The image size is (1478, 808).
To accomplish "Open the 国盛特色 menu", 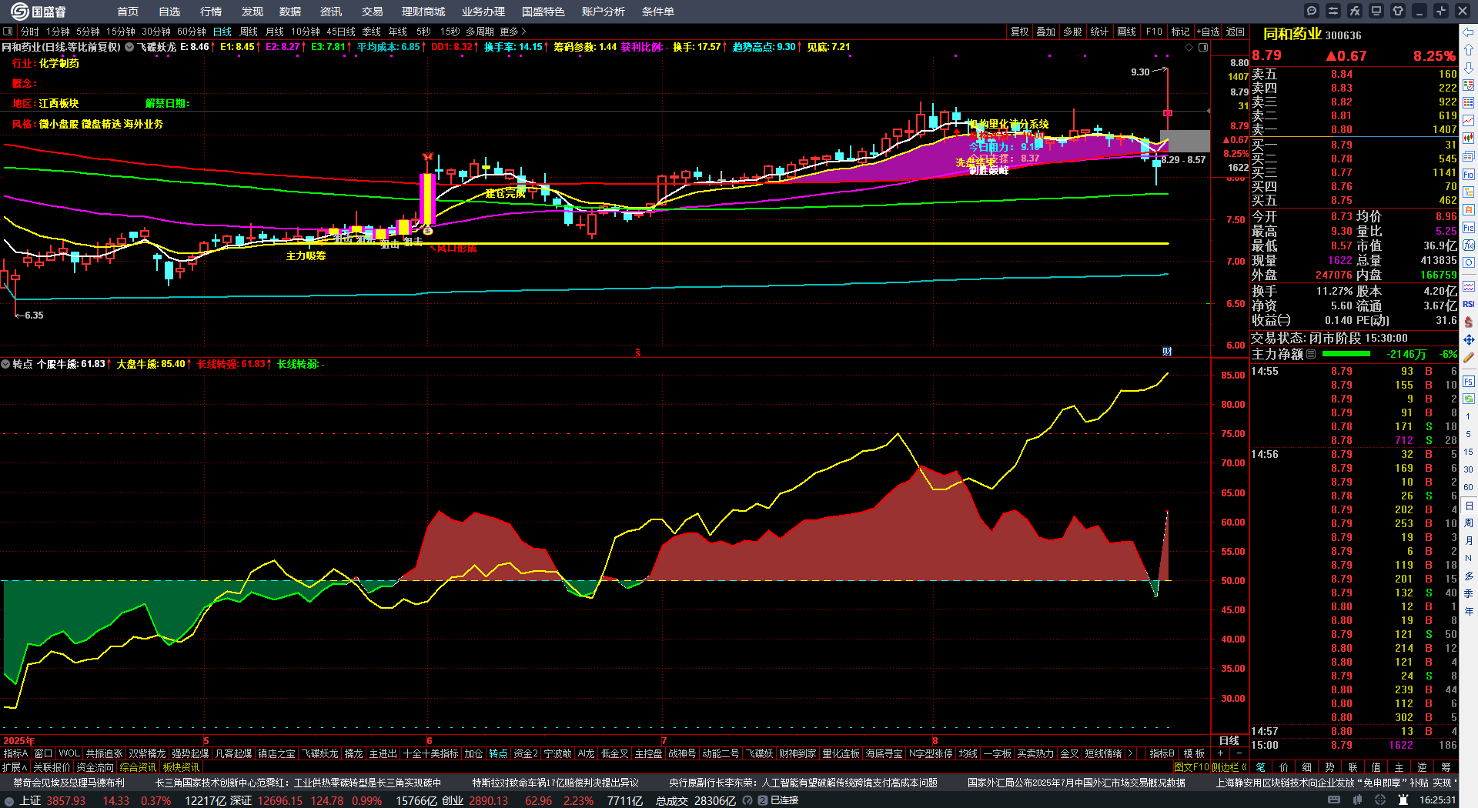I will (543, 12).
